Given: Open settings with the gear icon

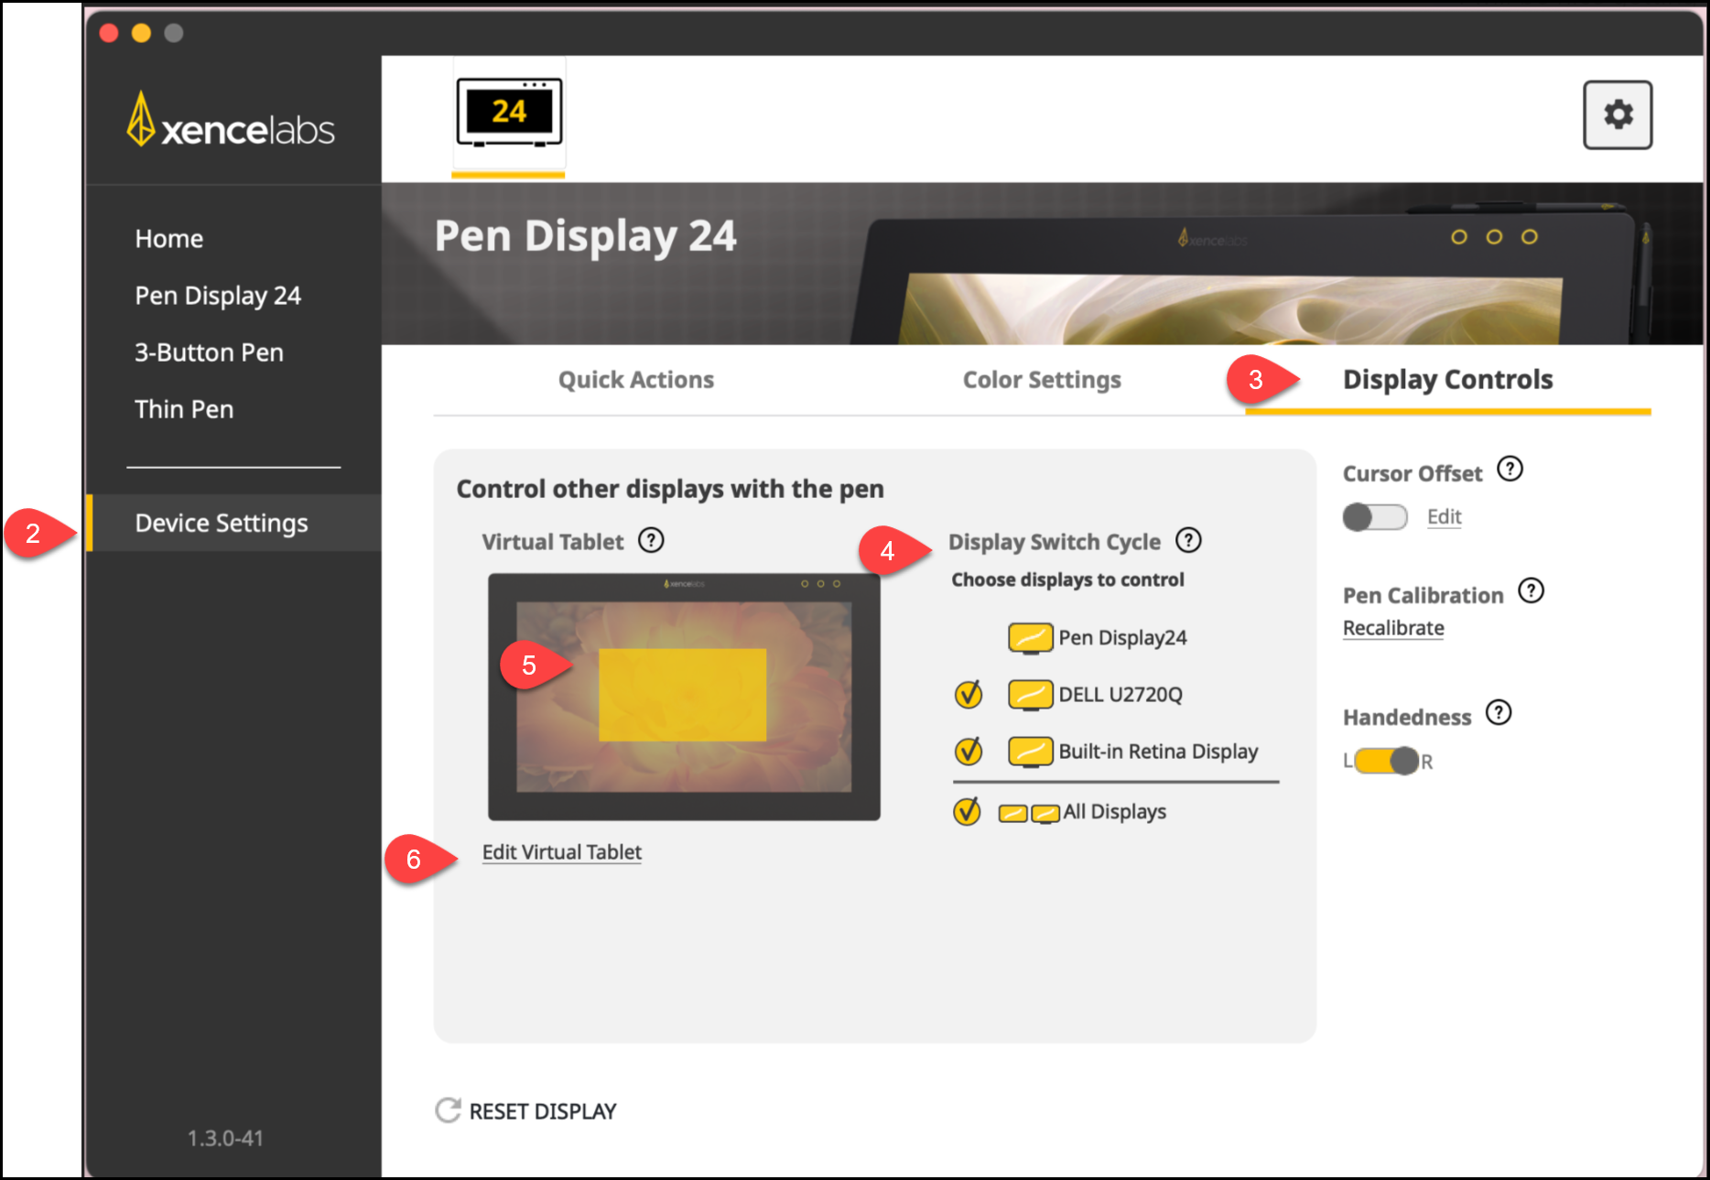Looking at the screenshot, I should click(1618, 114).
